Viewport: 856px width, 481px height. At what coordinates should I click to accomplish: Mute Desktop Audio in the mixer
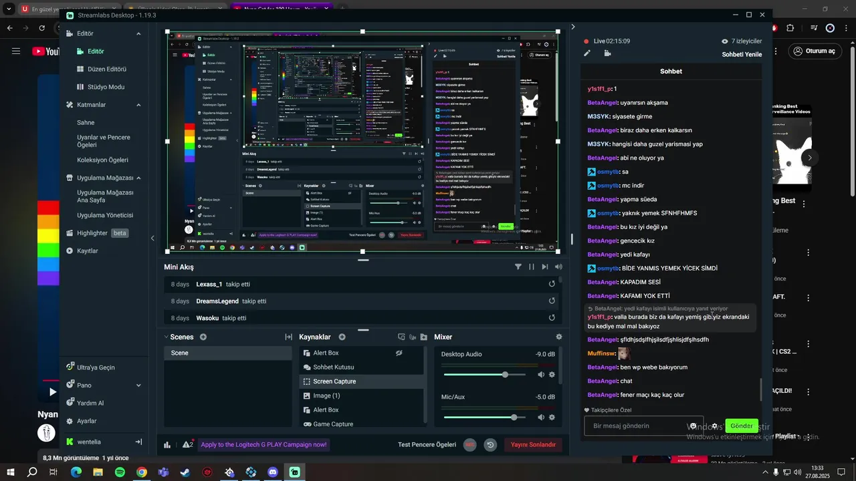tap(541, 375)
